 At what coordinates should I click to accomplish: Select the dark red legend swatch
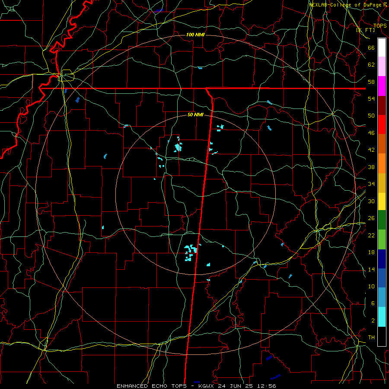tap(382, 106)
